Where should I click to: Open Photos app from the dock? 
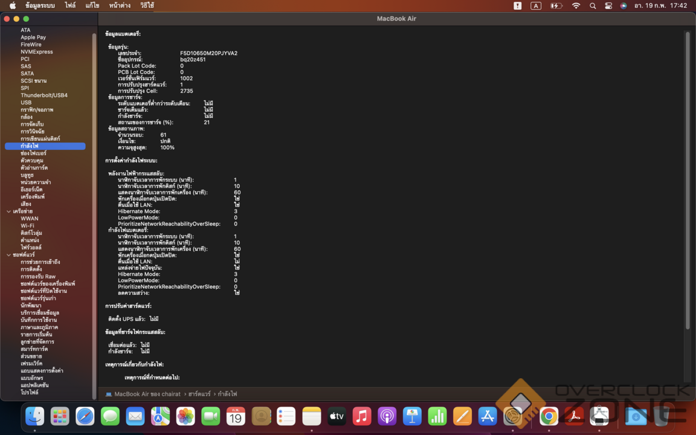185,416
